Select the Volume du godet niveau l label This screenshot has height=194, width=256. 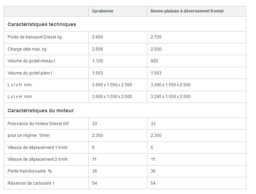(32, 61)
